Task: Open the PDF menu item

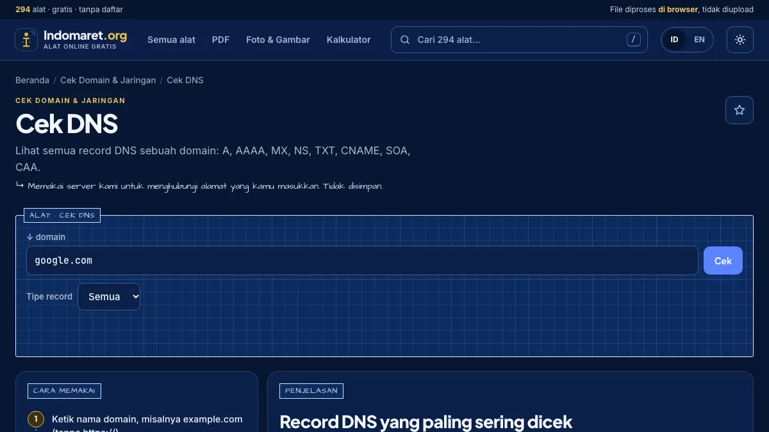Action: pos(220,40)
